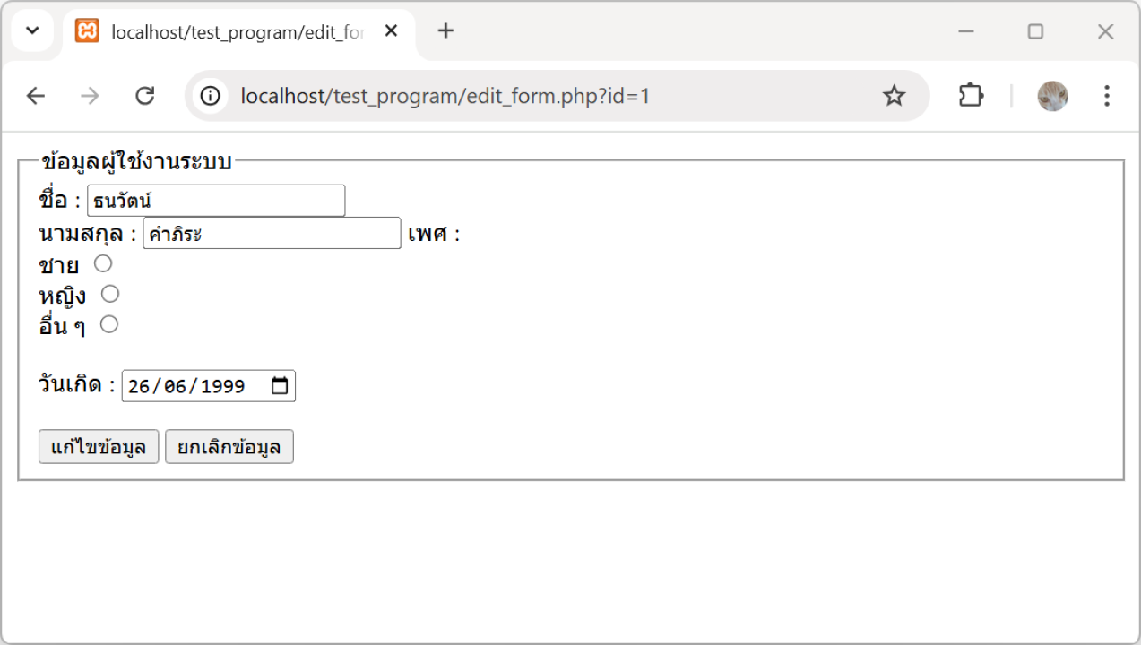Expand the tab search dropdown arrow
The width and height of the screenshot is (1141, 645).
[x=32, y=31]
